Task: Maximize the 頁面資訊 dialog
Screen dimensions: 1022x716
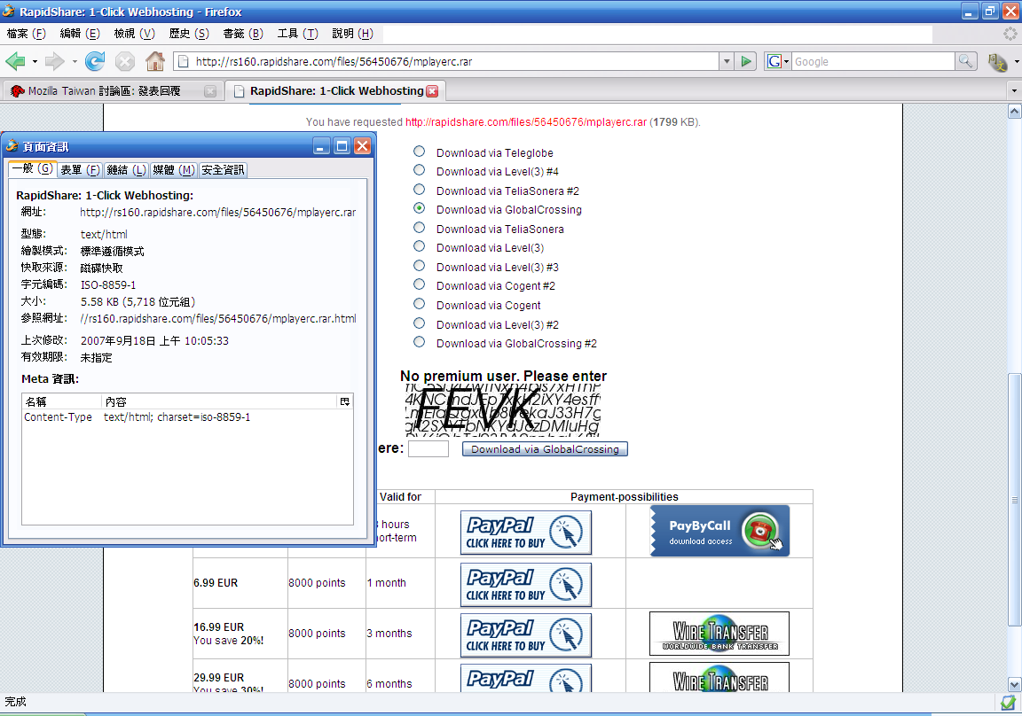Action: pos(342,146)
